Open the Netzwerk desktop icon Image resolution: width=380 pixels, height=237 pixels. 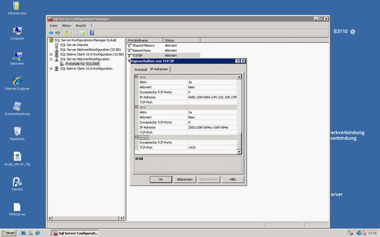pyautogui.click(x=16, y=58)
